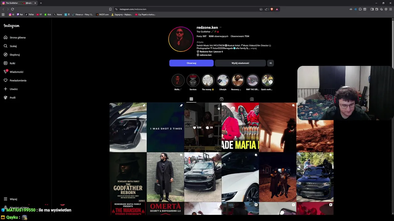Screen dimensions: 394x221
Task: Open the Recovery highlight
Action: pyautogui.click(x=238, y=80)
